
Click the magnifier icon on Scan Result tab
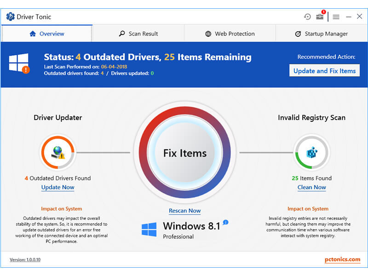[x=122, y=34]
